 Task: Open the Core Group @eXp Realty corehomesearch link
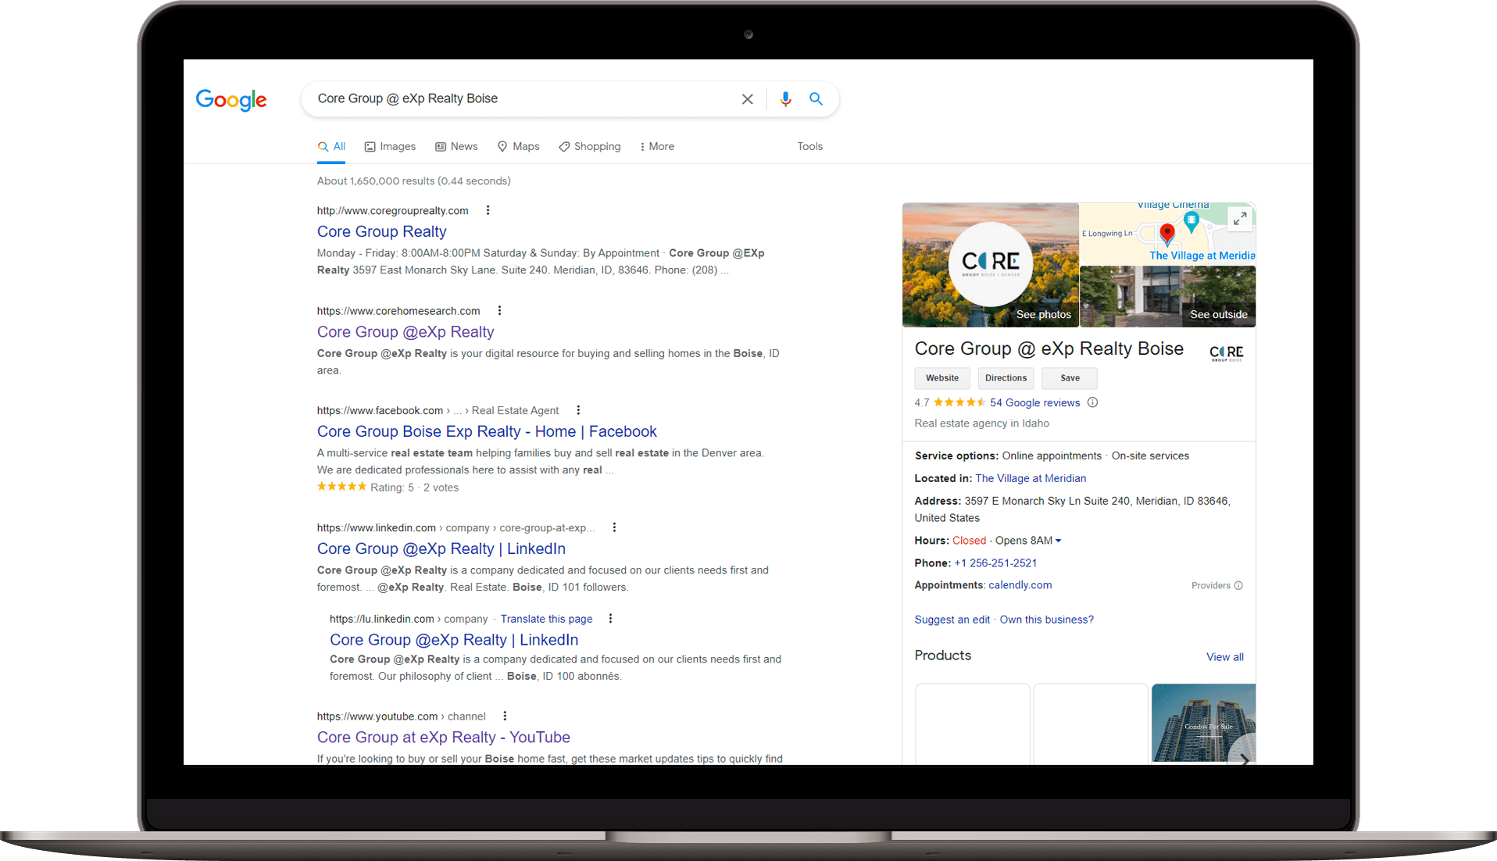(x=406, y=331)
